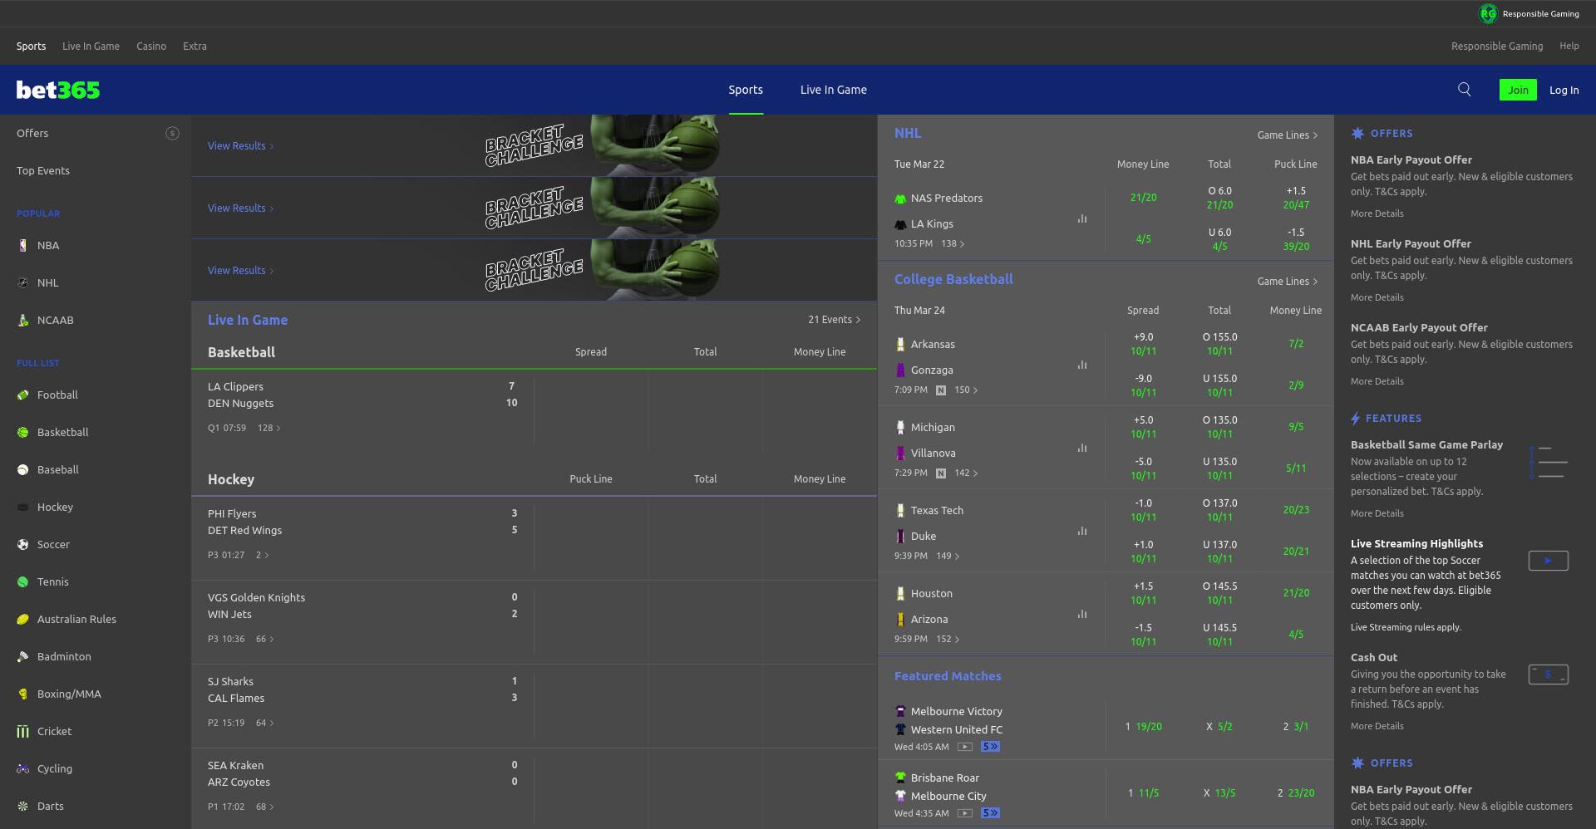Click the Cycling bicycle icon
The width and height of the screenshot is (1596, 829).
click(23, 769)
